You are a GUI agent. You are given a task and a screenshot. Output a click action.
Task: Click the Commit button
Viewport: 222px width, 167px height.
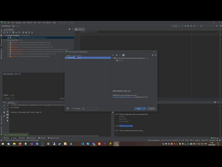tap(7, 98)
